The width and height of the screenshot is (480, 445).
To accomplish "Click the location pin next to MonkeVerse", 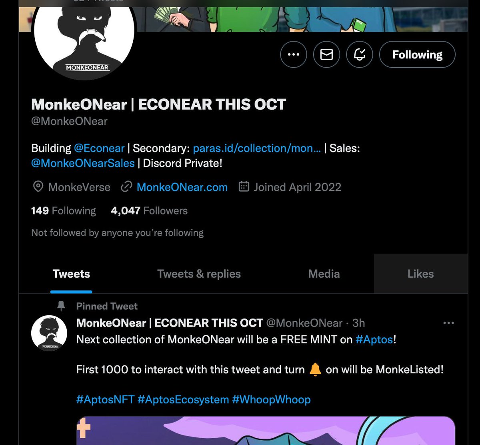I will coord(38,187).
